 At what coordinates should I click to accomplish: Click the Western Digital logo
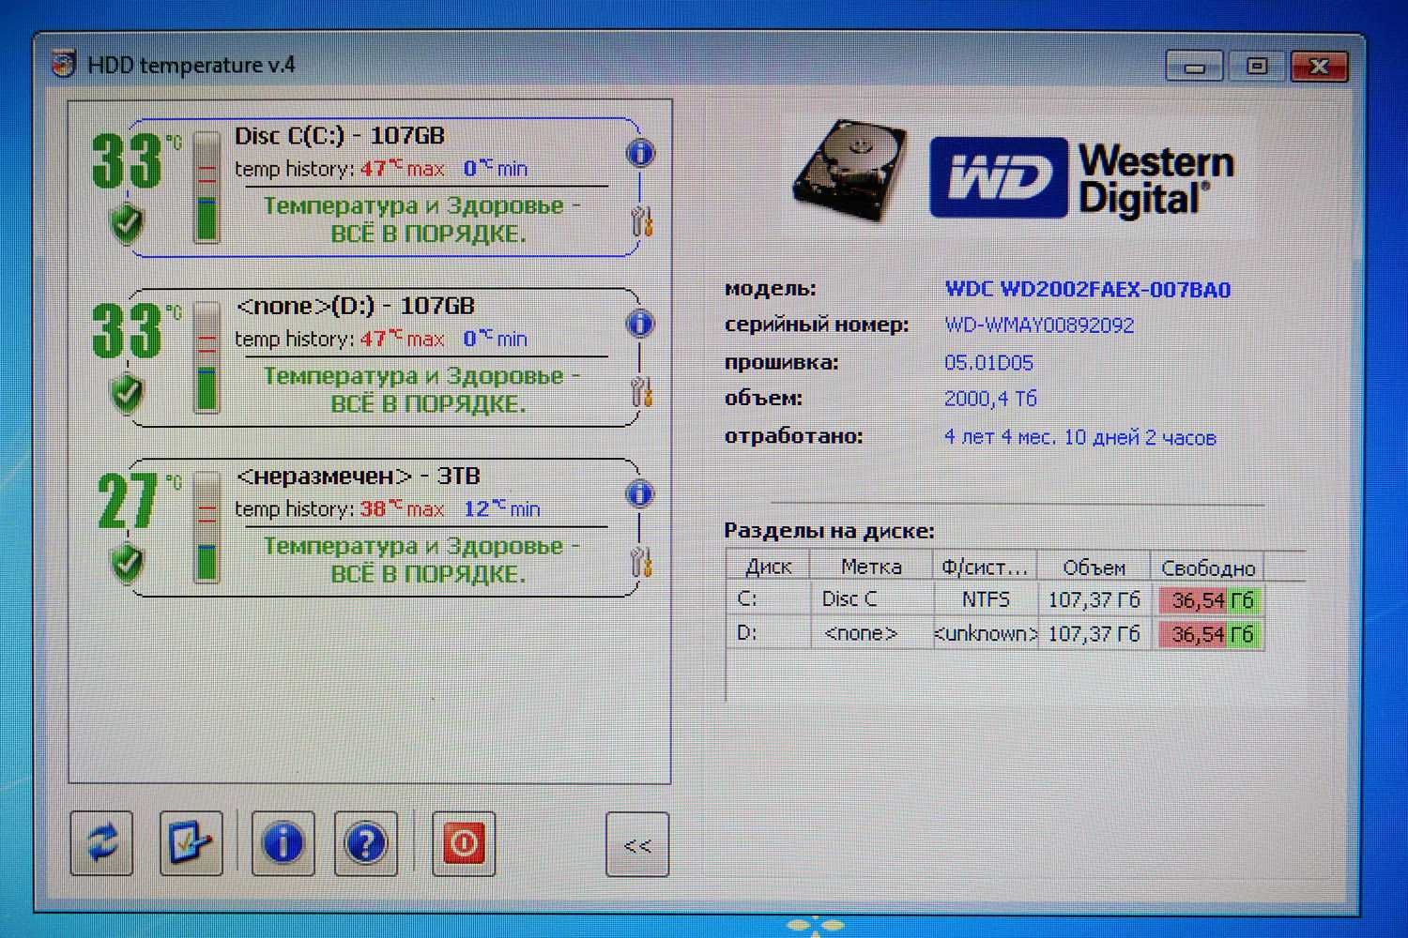pos(1081,178)
